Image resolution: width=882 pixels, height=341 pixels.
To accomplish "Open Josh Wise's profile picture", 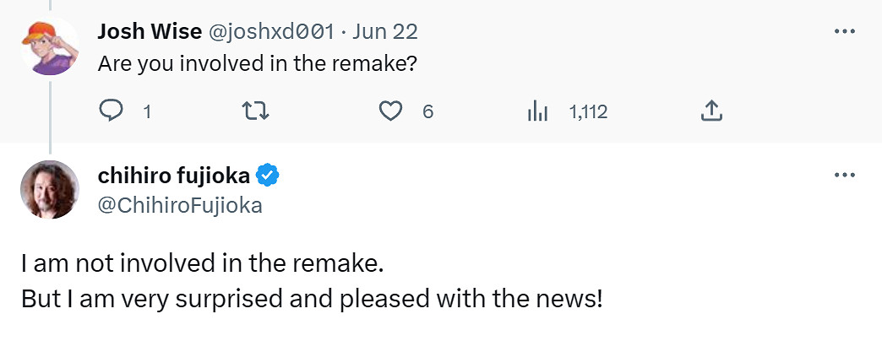I will [x=49, y=46].
